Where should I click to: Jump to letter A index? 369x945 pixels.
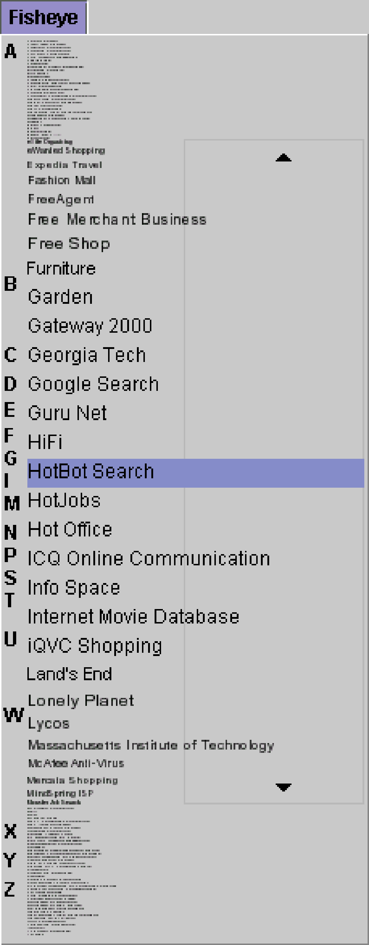tap(10, 51)
